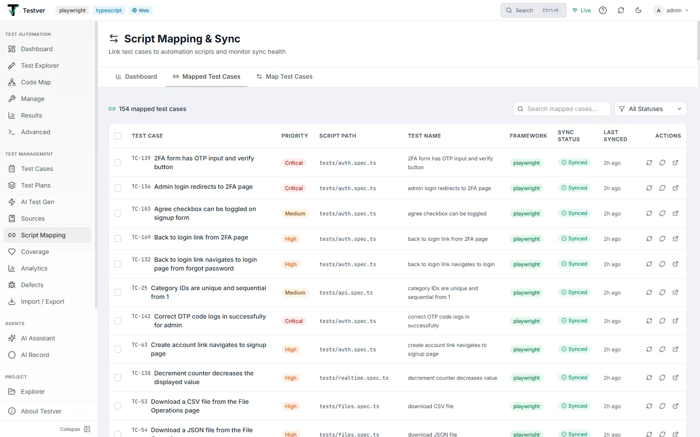700x437 pixels.
Task: Open Defects page
Action: tap(47, 285)
